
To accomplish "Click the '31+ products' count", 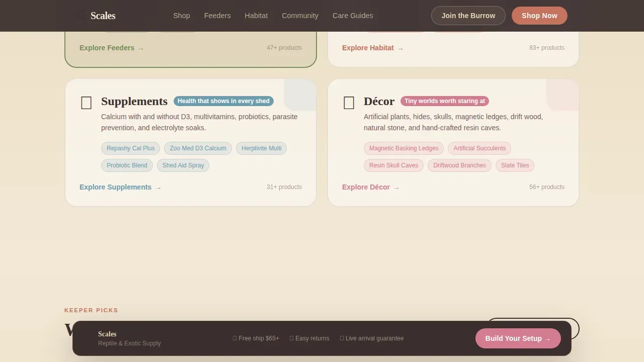I will pyautogui.click(x=284, y=187).
